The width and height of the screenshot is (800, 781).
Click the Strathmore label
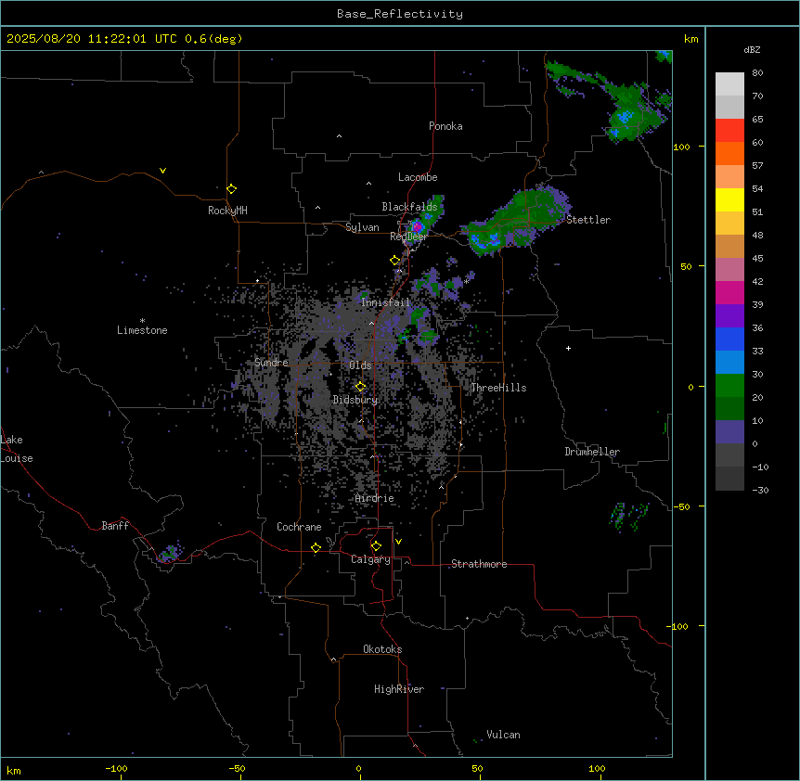[479, 564]
